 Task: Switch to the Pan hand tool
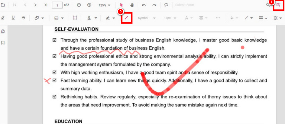[x=132, y=5]
